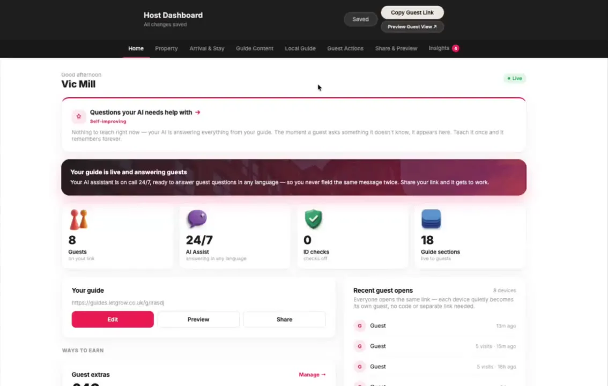Click the Live status badge

(x=515, y=78)
